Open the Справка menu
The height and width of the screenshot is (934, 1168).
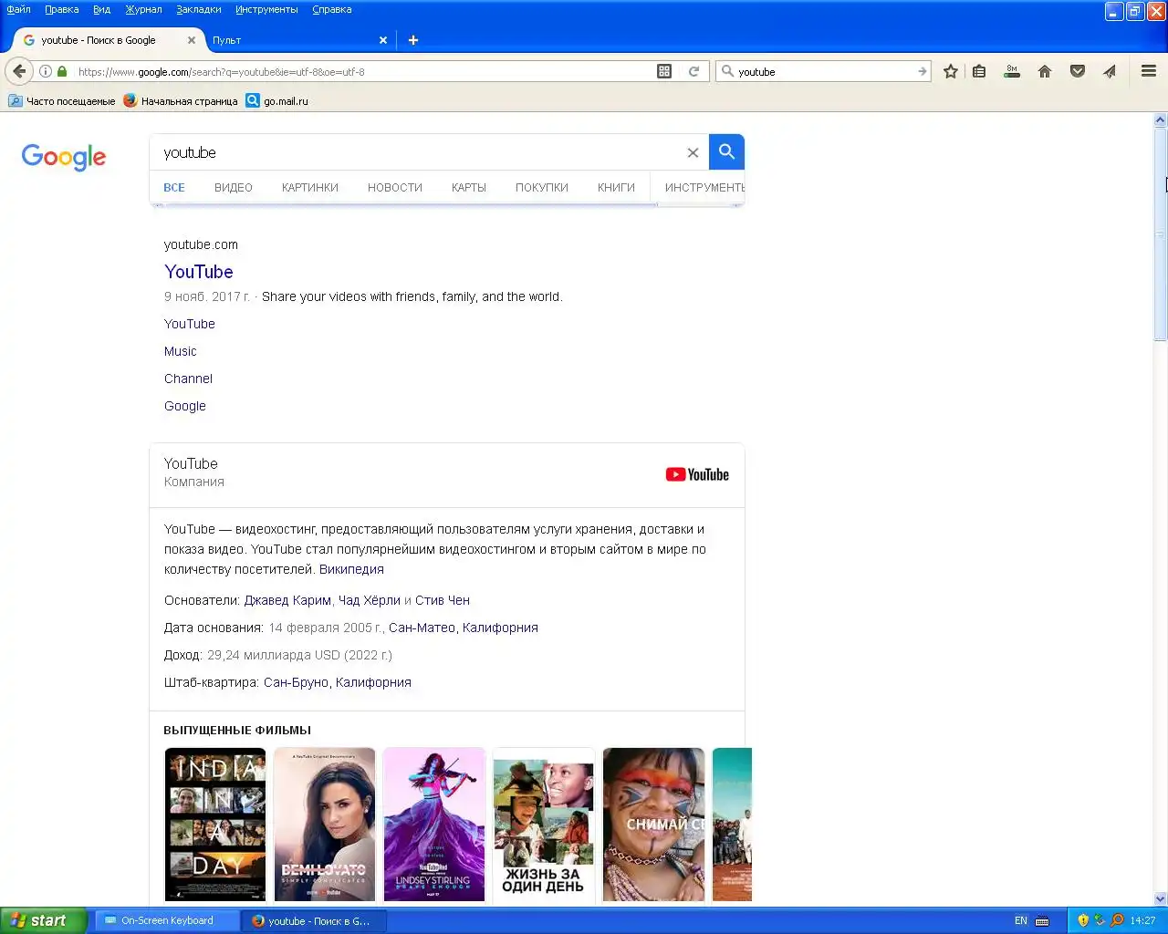point(331,9)
